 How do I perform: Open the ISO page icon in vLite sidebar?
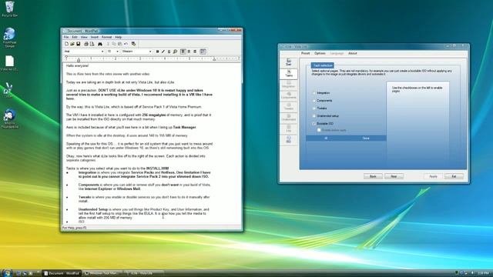click(x=288, y=139)
